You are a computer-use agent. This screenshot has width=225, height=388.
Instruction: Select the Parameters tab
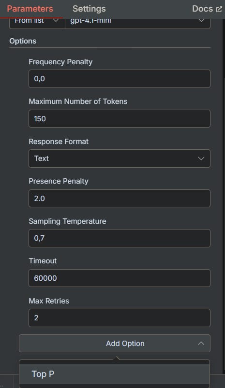30,9
